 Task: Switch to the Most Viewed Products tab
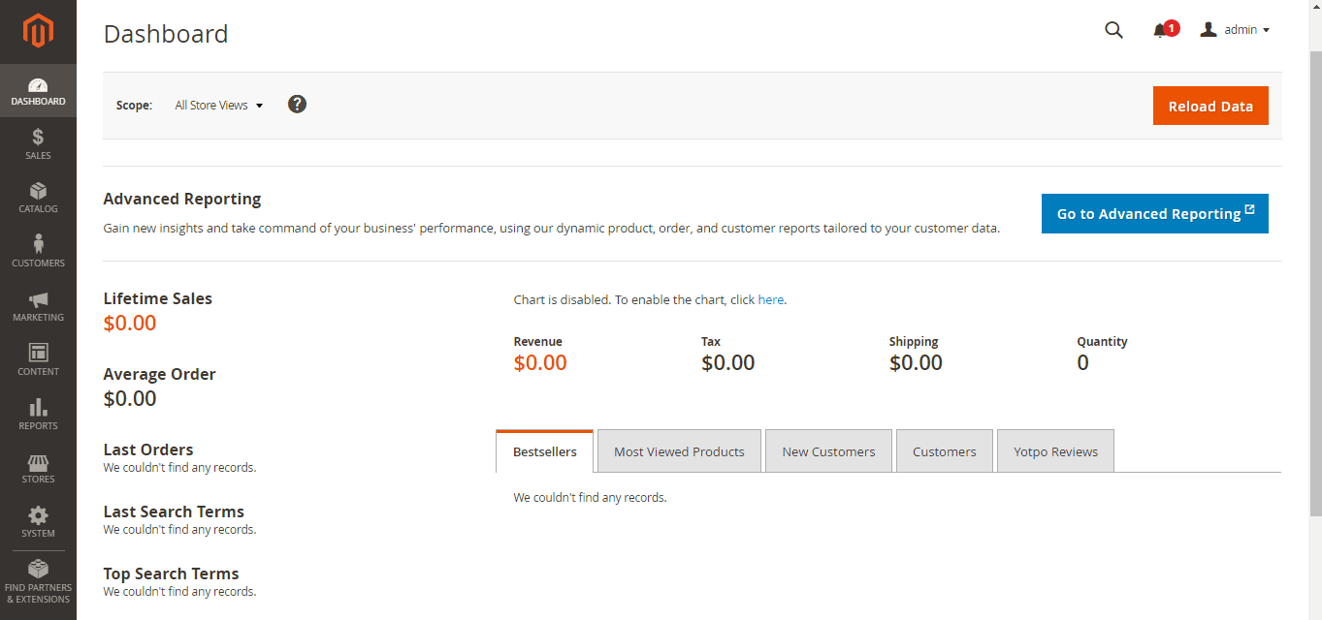pyautogui.click(x=679, y=450)
